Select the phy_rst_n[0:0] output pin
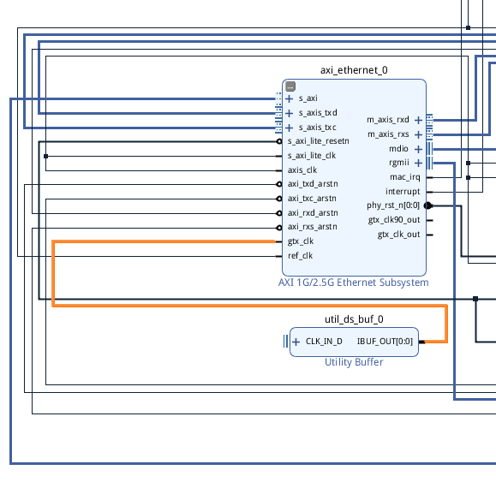The width and height of the screenshot is (496, 482). pyautogui.click(x=428, y=205)
